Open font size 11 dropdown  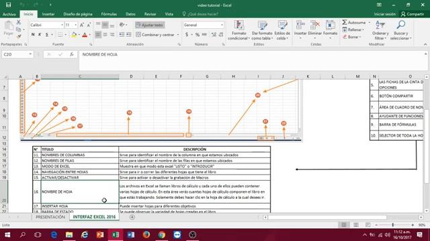point(76,25)
